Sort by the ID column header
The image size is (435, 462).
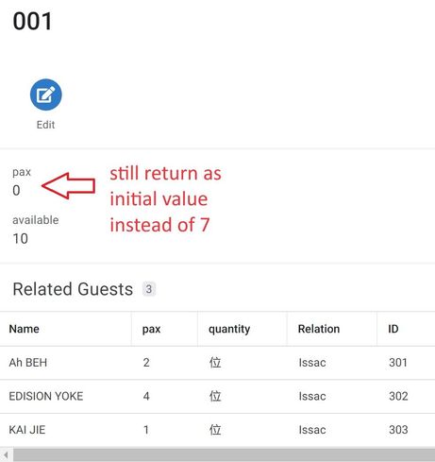coord(393,329)
